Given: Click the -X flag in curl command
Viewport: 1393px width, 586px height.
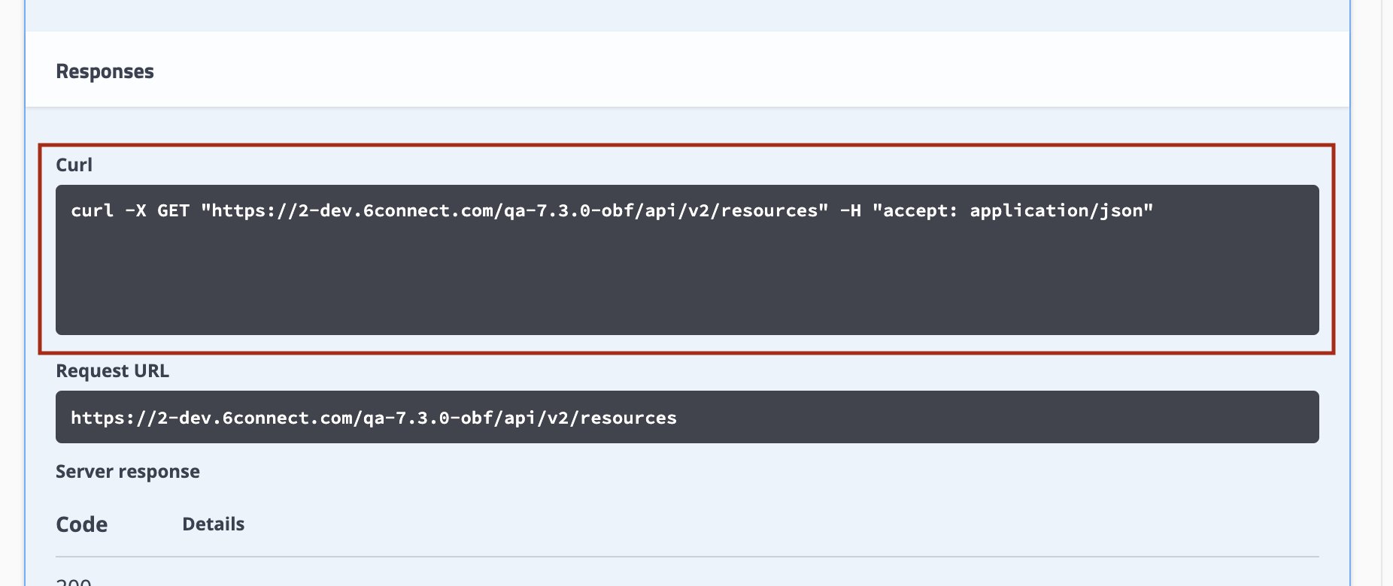Looking at the screenshot, I should click(x=135, y=210).
